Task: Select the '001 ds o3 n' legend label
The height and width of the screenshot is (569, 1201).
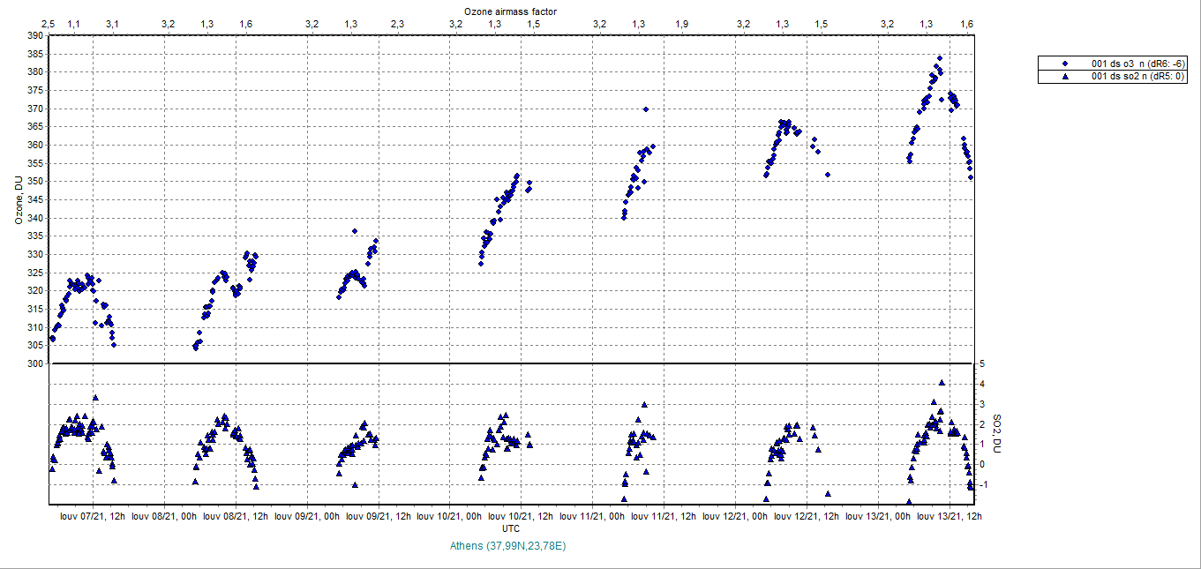Action: coord(1138,64)
